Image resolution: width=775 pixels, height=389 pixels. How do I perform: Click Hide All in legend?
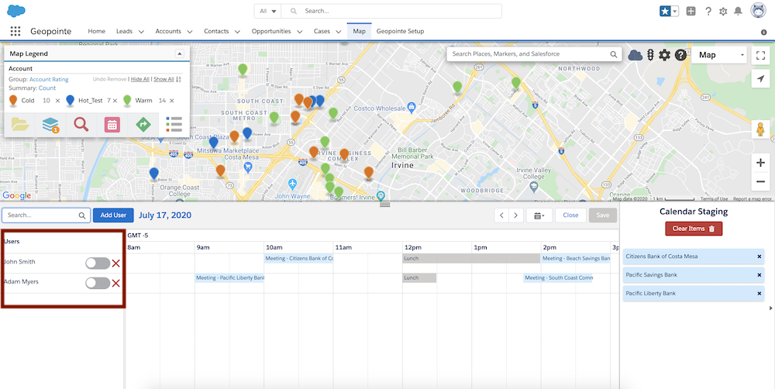click(x=139, y=79)
